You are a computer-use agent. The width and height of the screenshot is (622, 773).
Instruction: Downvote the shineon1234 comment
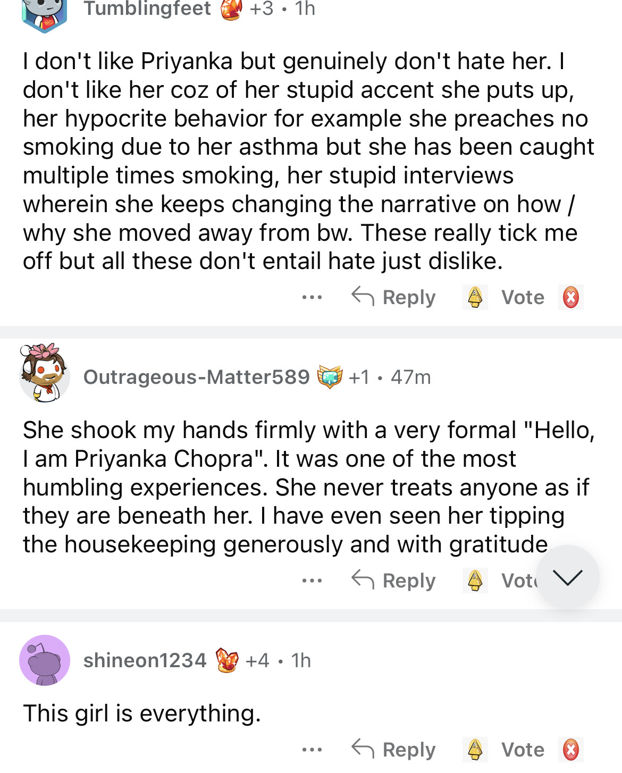point(571,750)
